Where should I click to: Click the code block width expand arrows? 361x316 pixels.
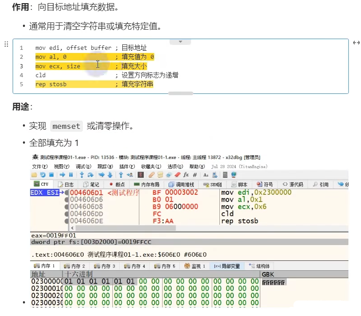356,43
